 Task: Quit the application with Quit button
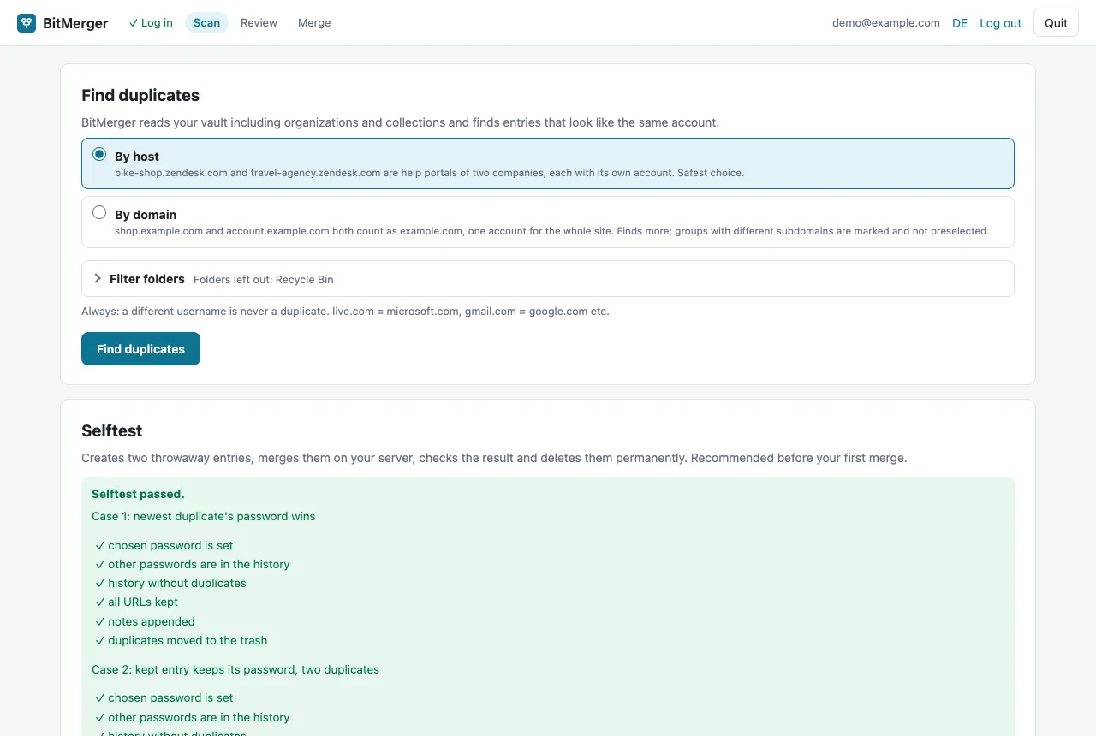(1056, 23)
